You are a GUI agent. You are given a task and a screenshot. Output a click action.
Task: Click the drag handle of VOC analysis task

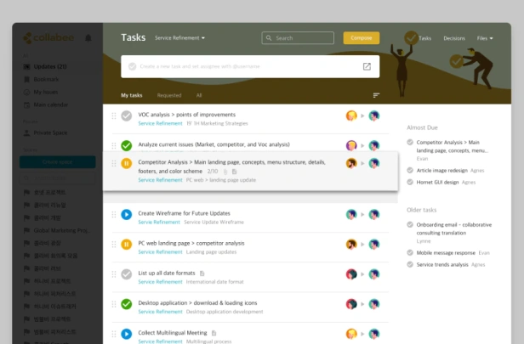coord(114,116)
